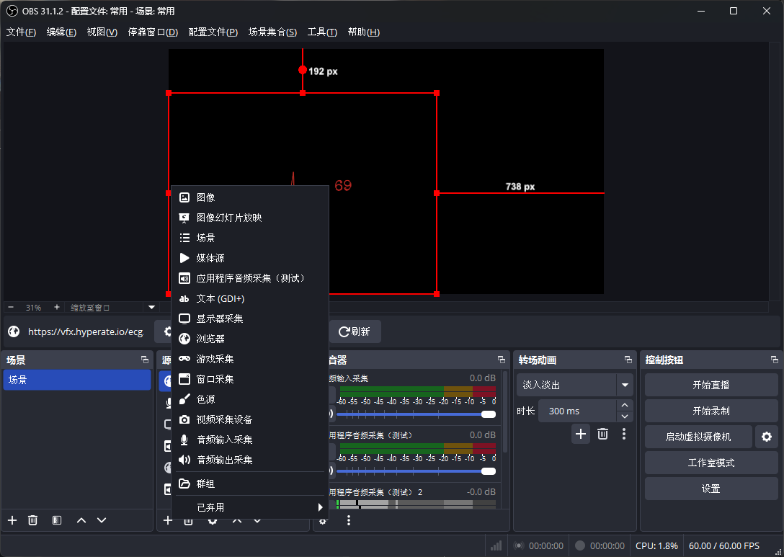Expand the 已弃用 (deprecated) submenu

tap(249, 507)
